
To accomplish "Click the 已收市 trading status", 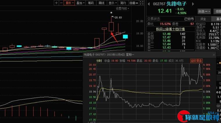I will 189,19.
